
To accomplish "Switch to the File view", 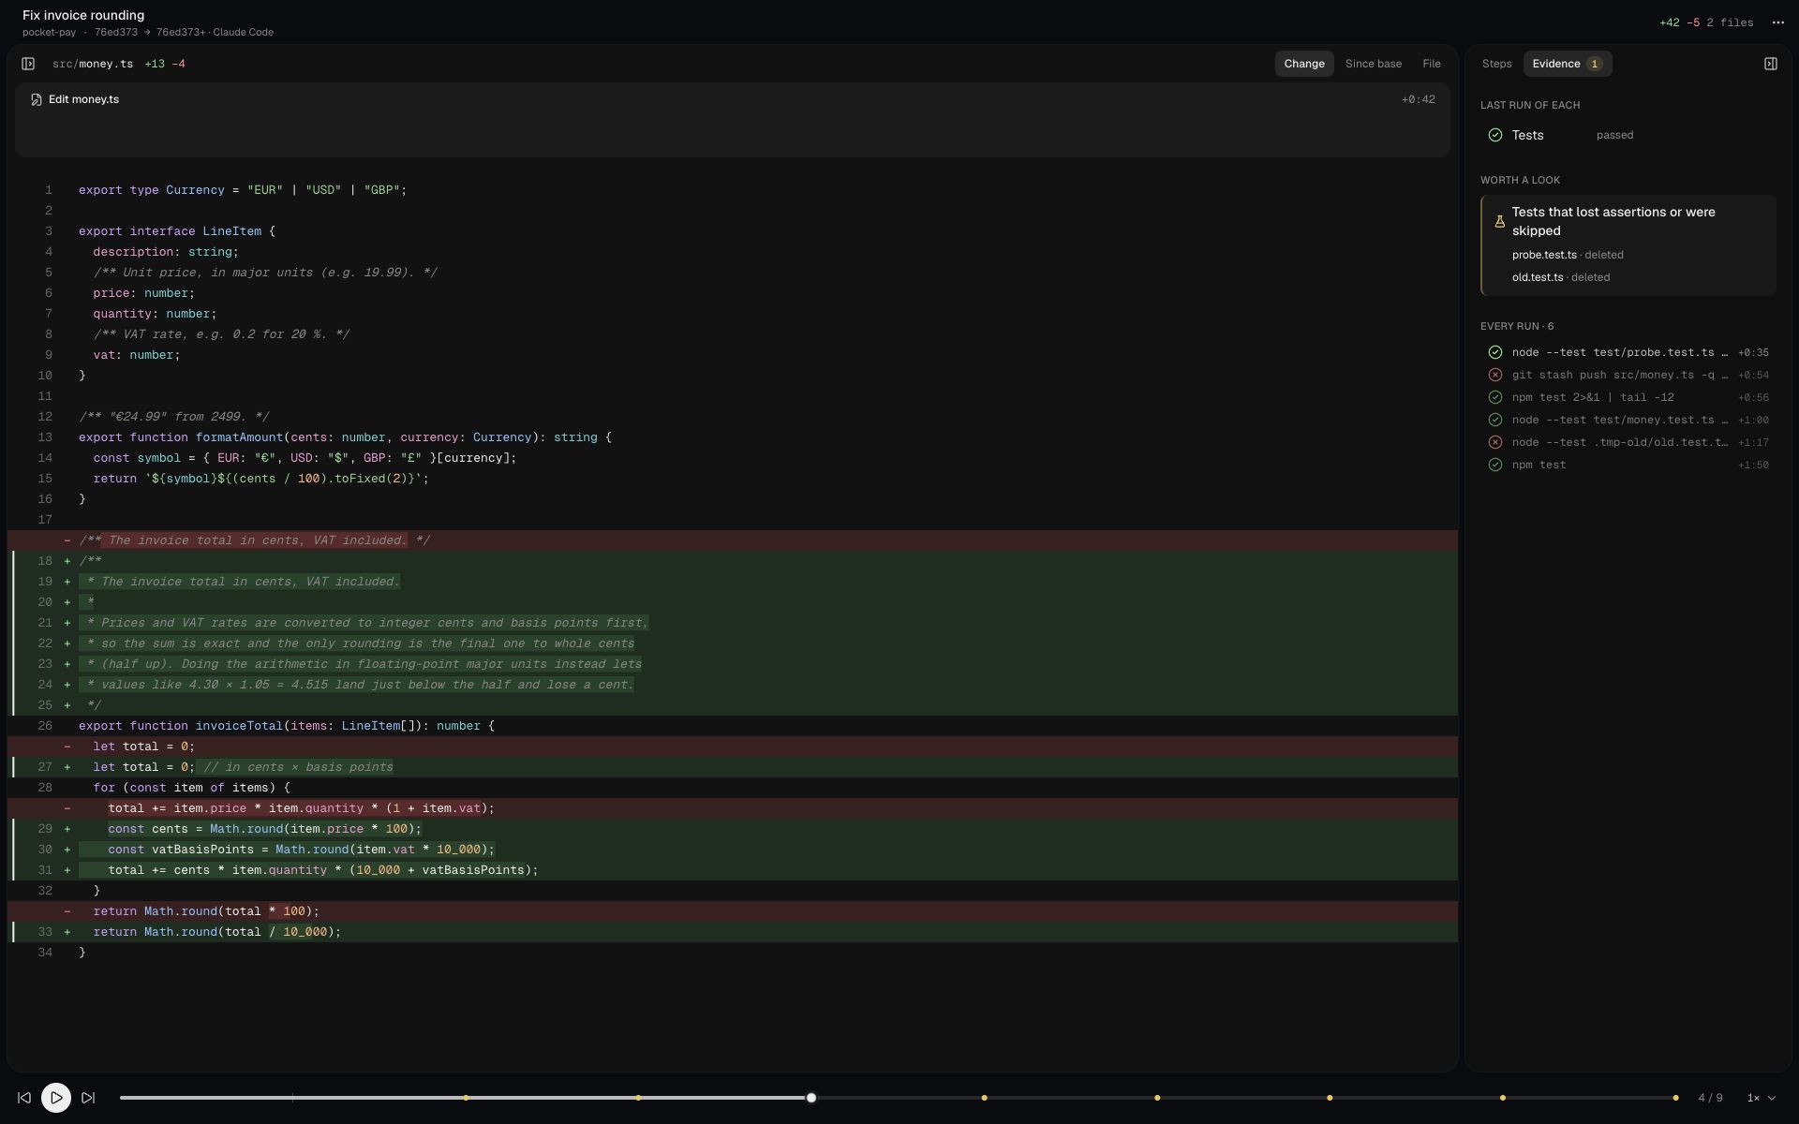I will [x=1431, y=64].
